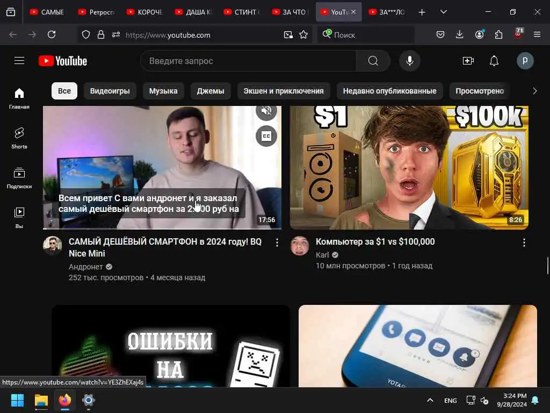Open Андронет channel avatar

click(x=52, y=245)
